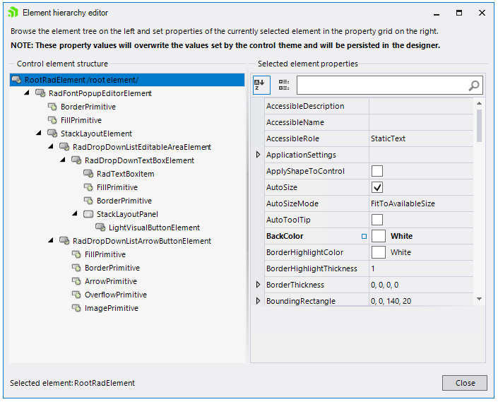Expand the BorderThickness property
The image size is (498, 402).
[x=259, y=285]
